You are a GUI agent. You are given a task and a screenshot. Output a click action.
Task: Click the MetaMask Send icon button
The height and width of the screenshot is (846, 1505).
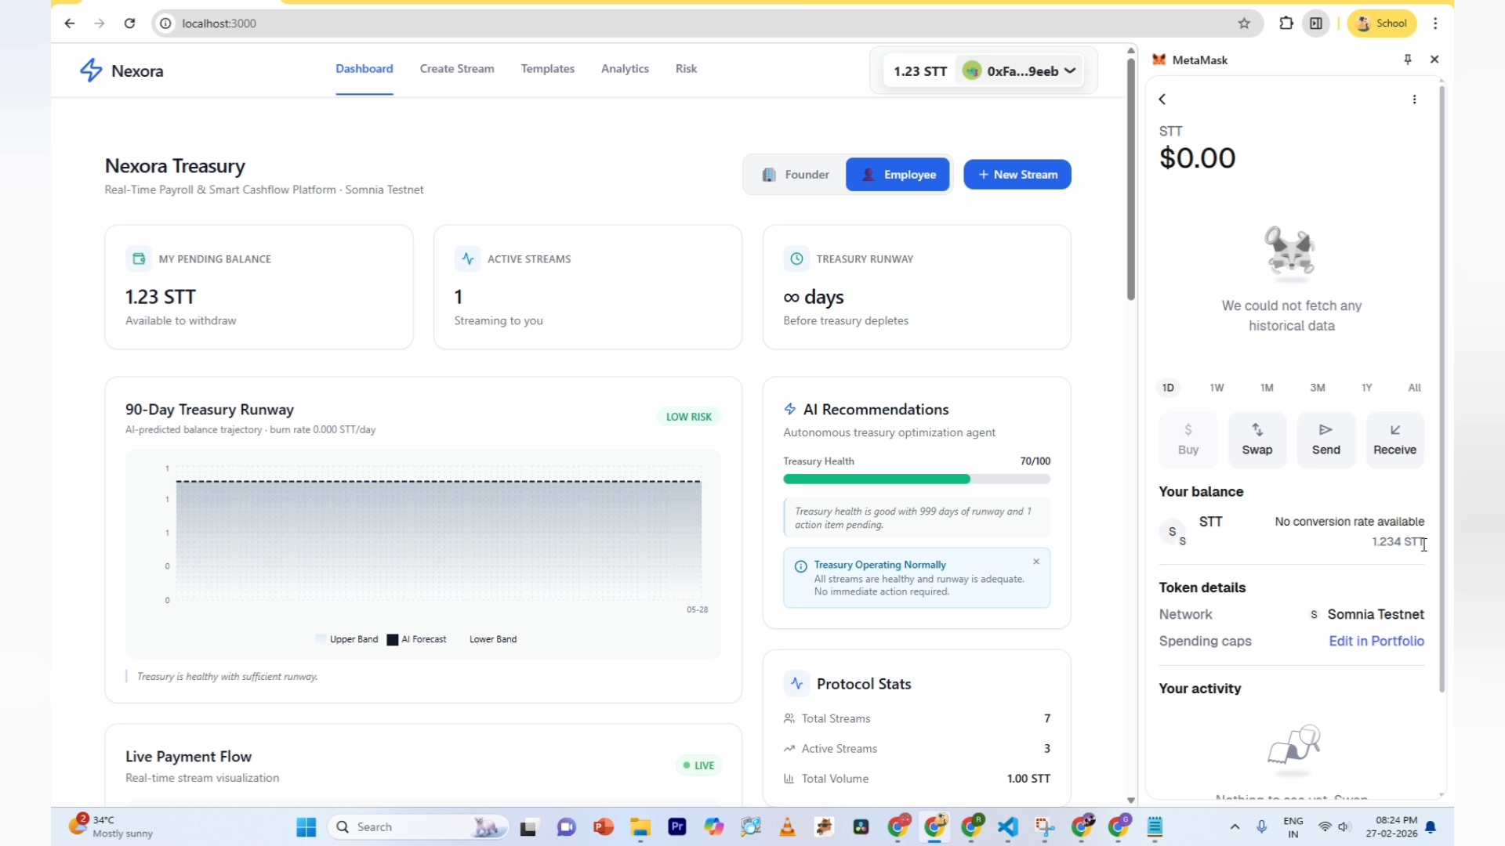(1325, 439)
